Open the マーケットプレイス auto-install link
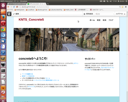Viewport: 128px width, 102px height. coord(46,80)
